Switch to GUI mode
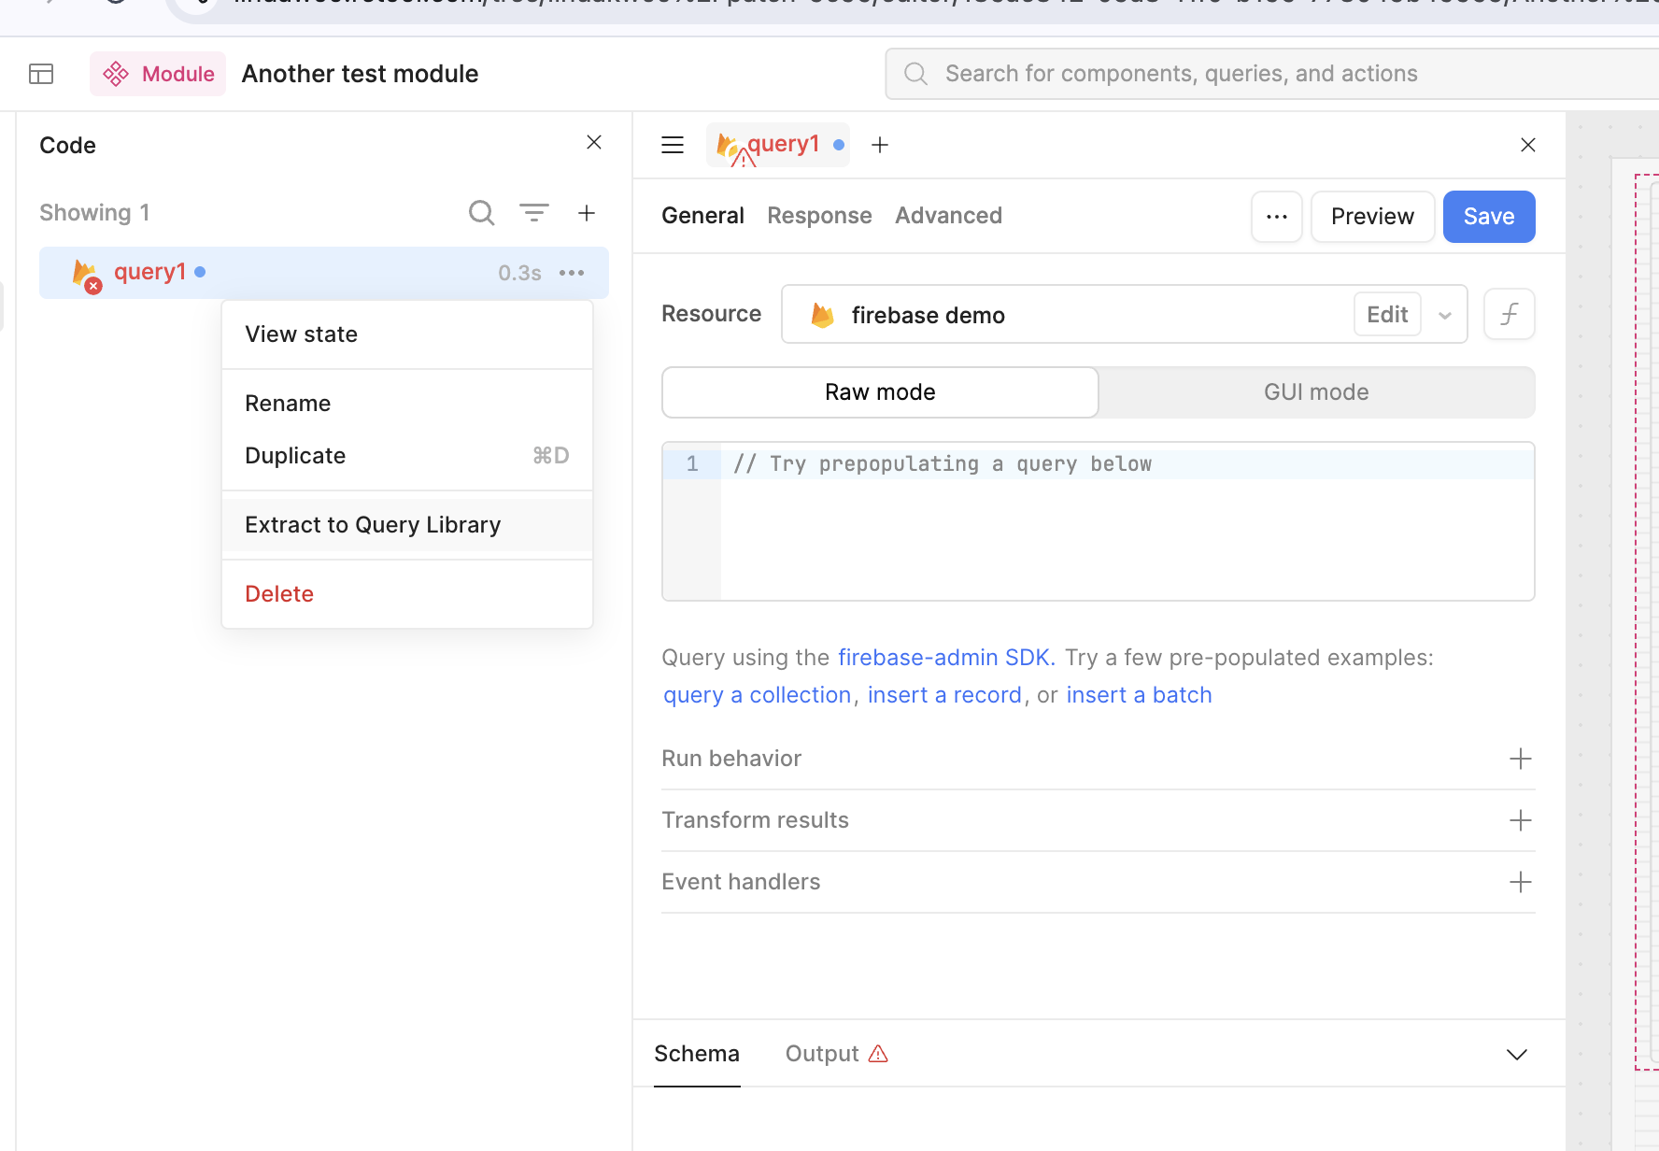Screen dimensions: 1659x1151 (1316, 392)
